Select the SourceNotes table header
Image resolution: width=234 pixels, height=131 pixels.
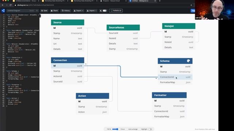pyautogui.click(x=123, y=28)
